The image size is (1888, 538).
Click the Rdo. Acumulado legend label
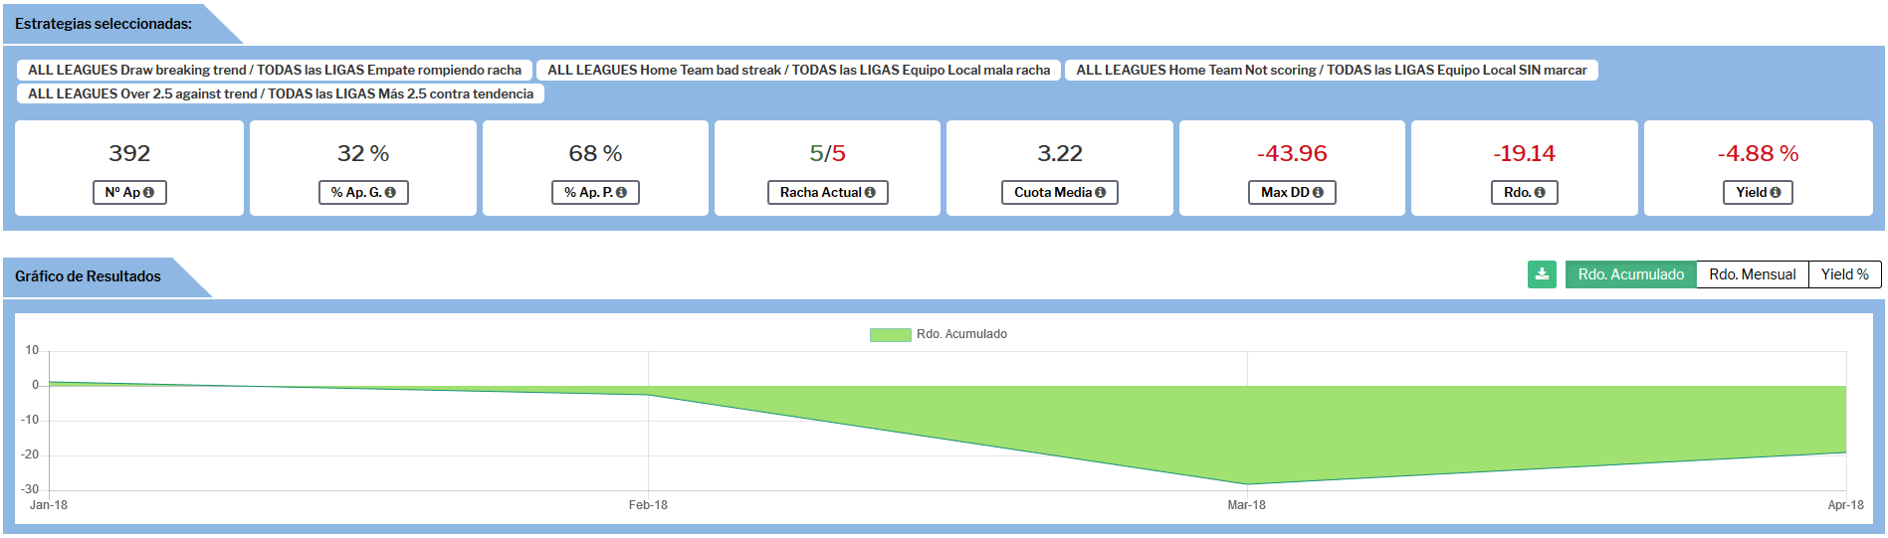tap(961, 334)
